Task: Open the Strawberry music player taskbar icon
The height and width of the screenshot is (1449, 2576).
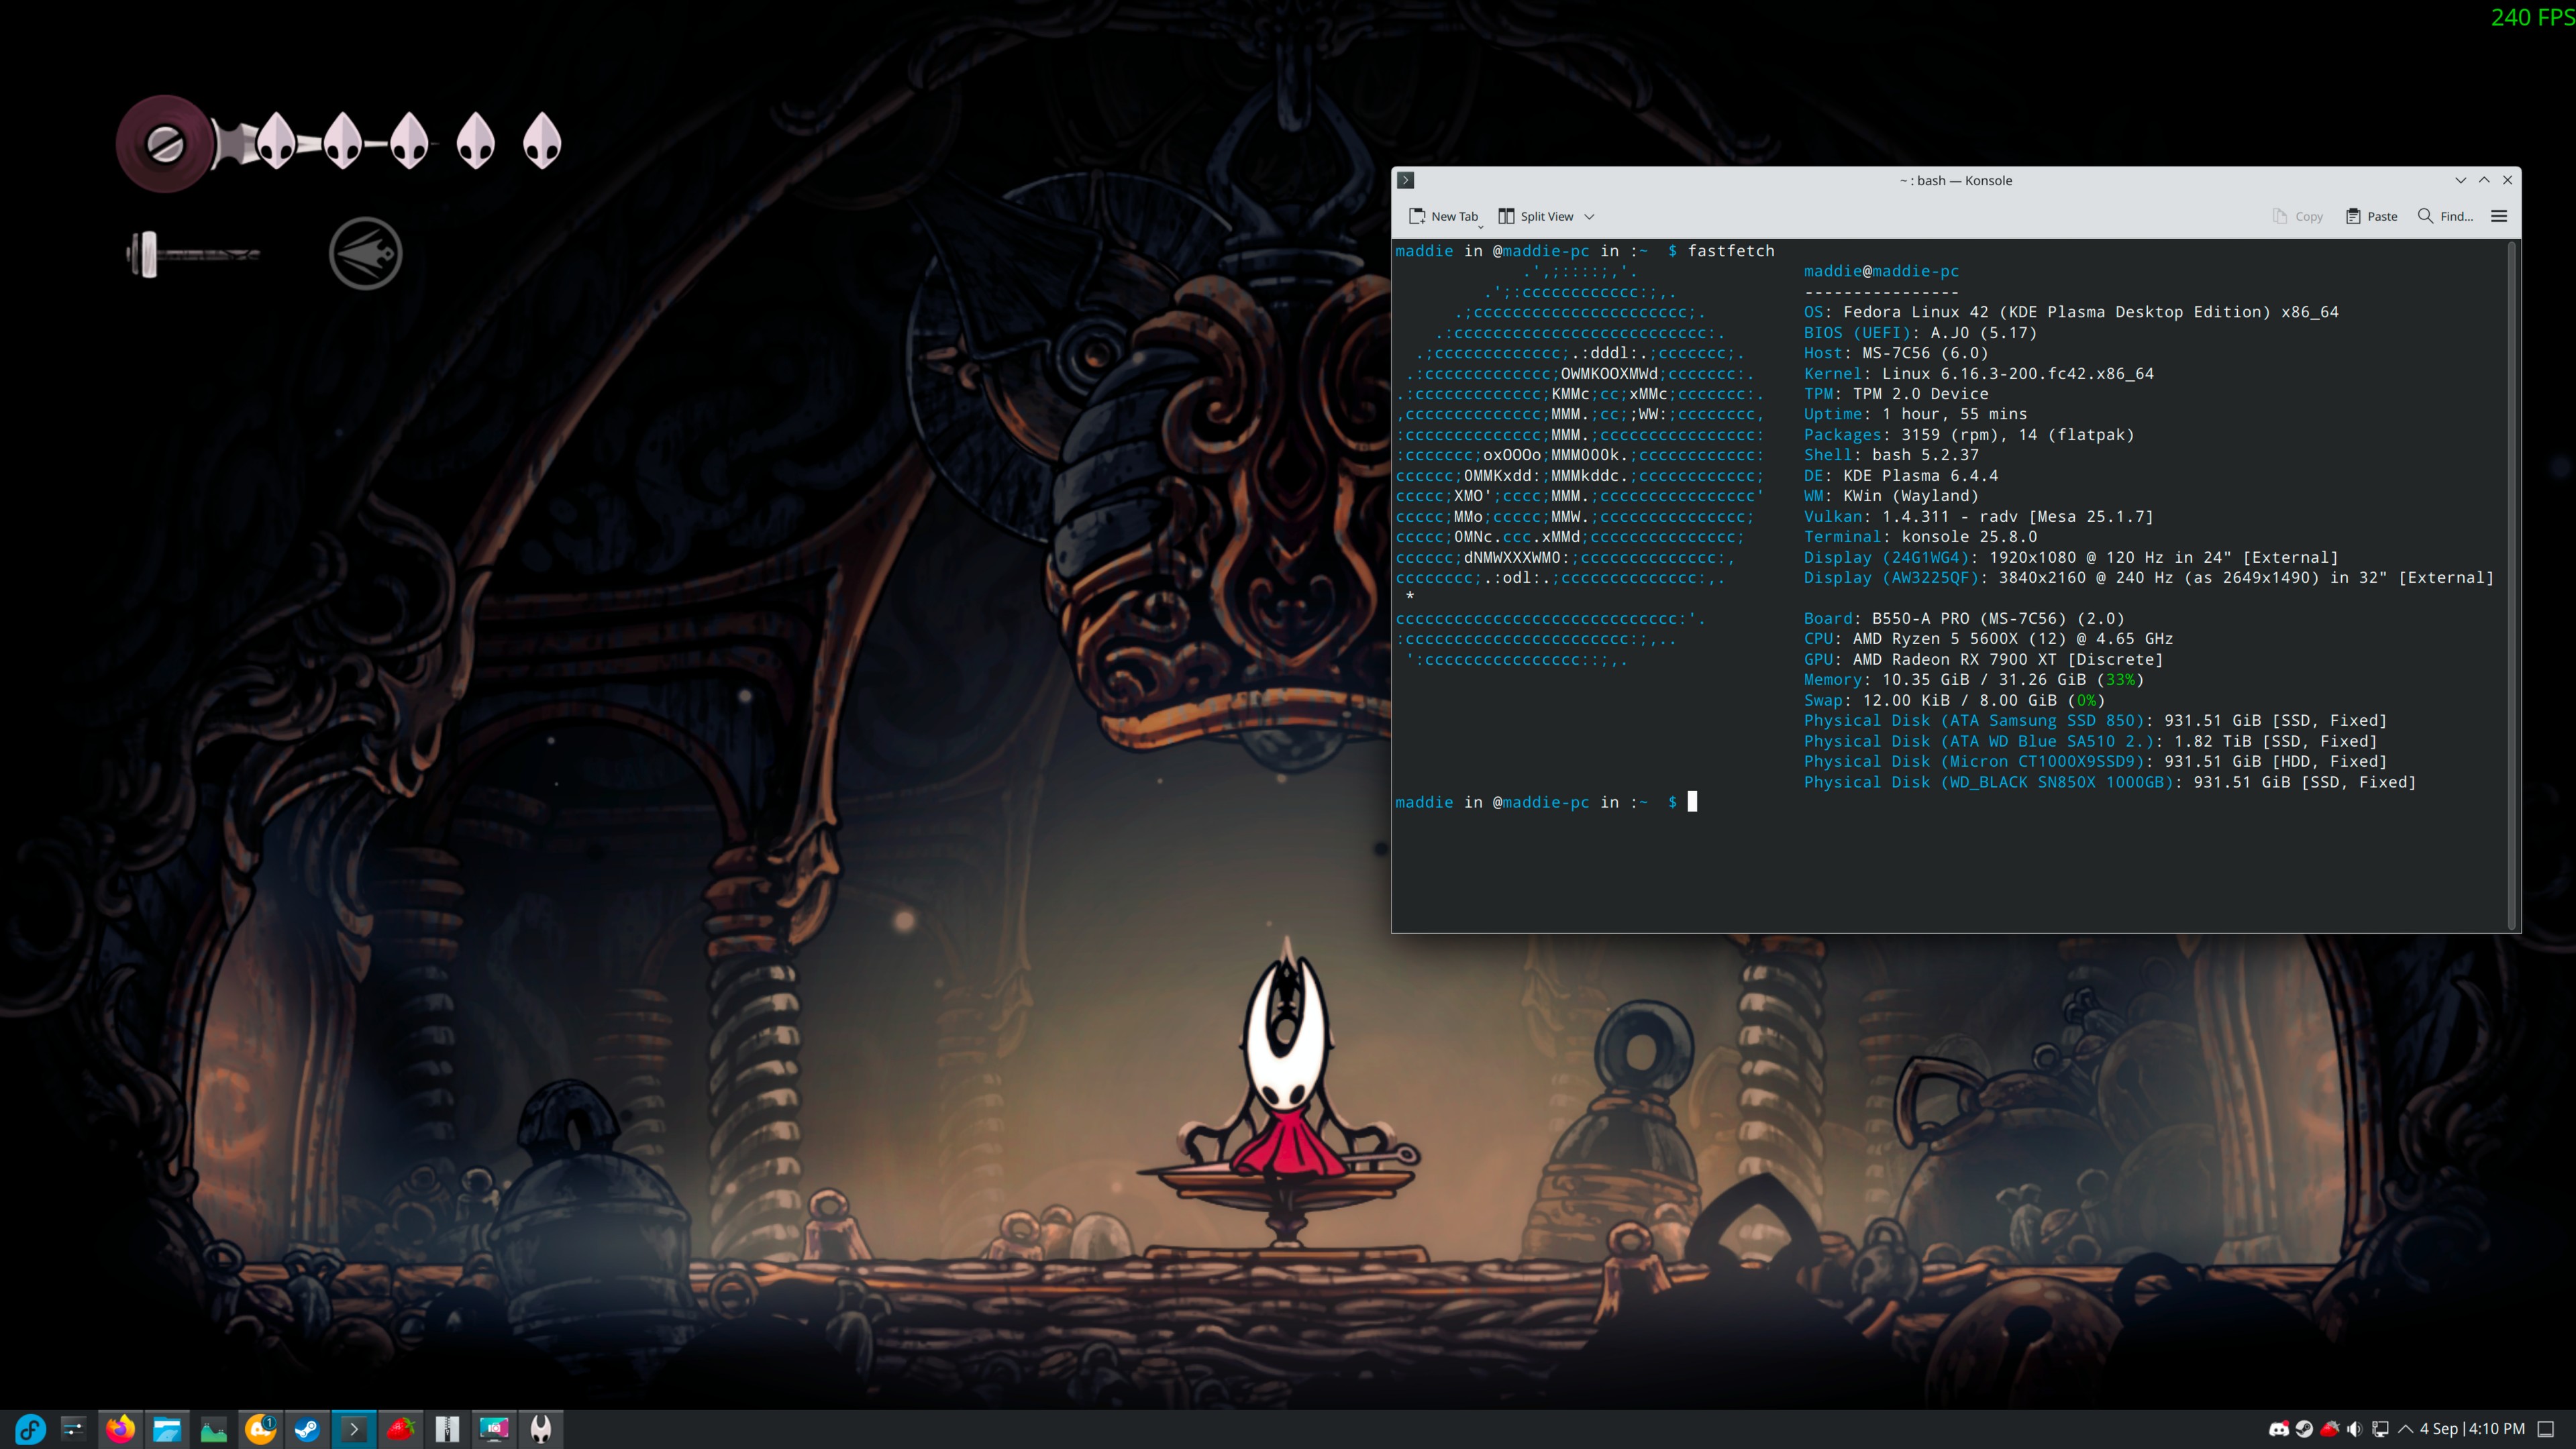Action: 401,1429
